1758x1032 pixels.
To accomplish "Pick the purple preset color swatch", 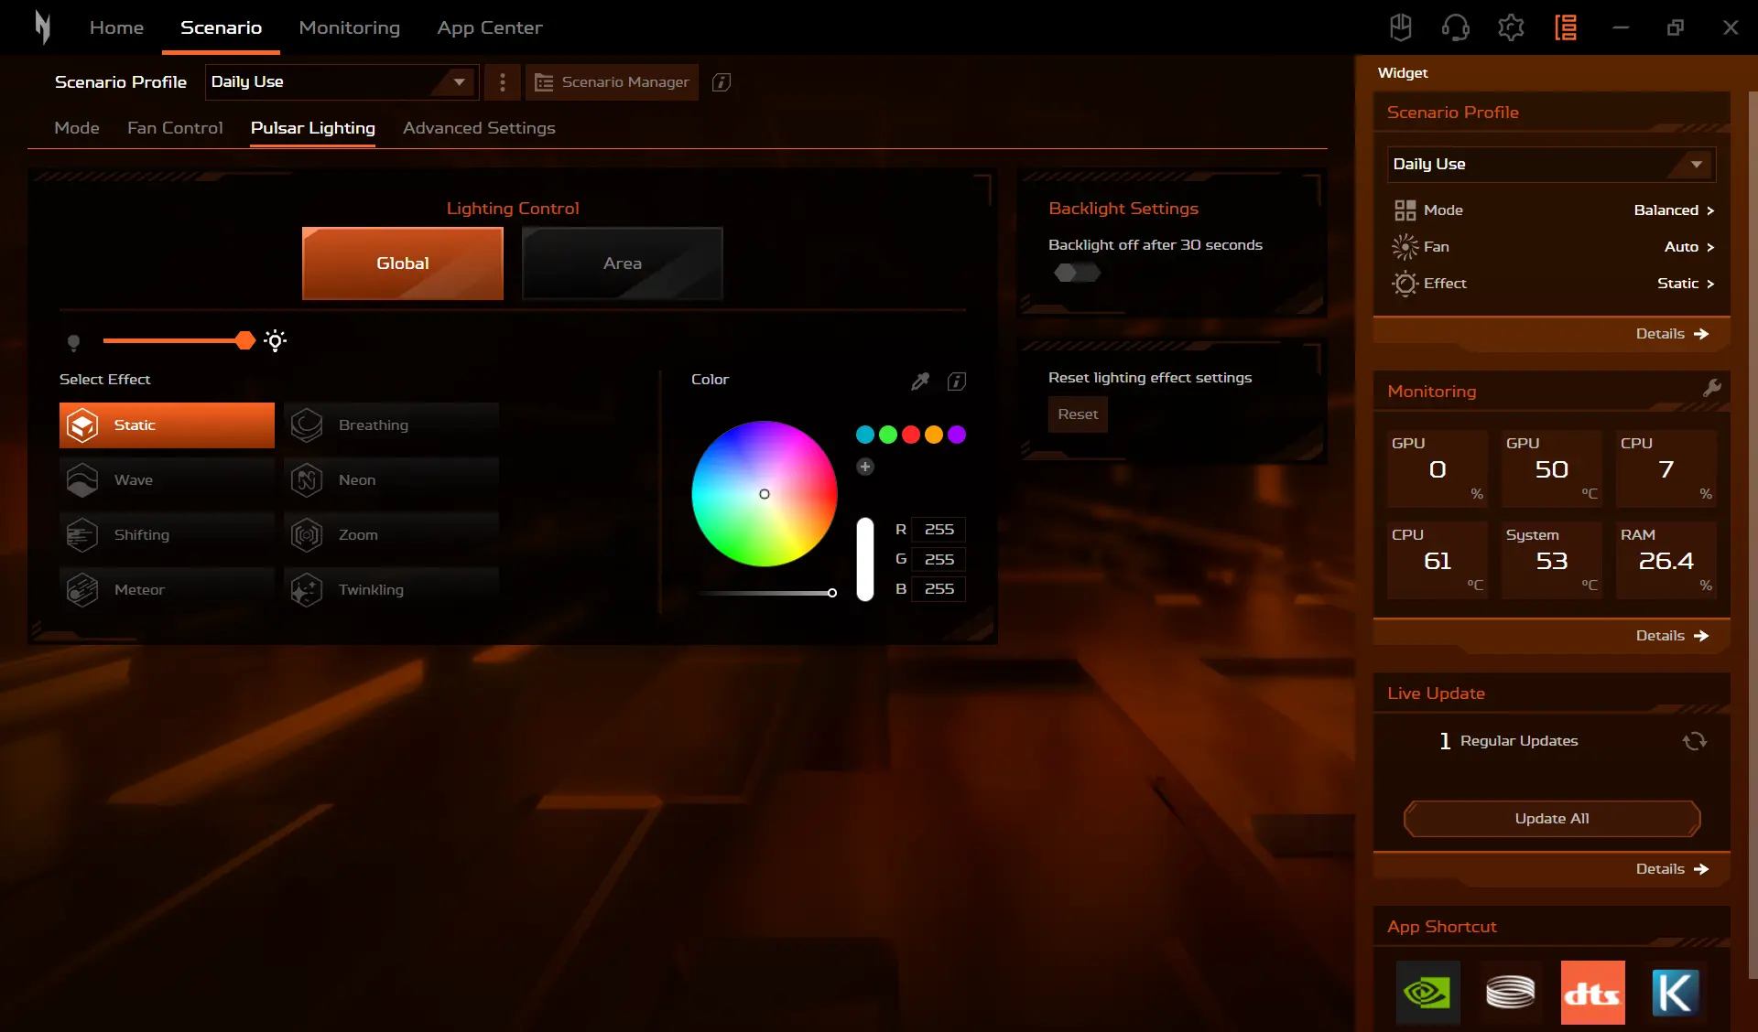I will click(957, 435).
